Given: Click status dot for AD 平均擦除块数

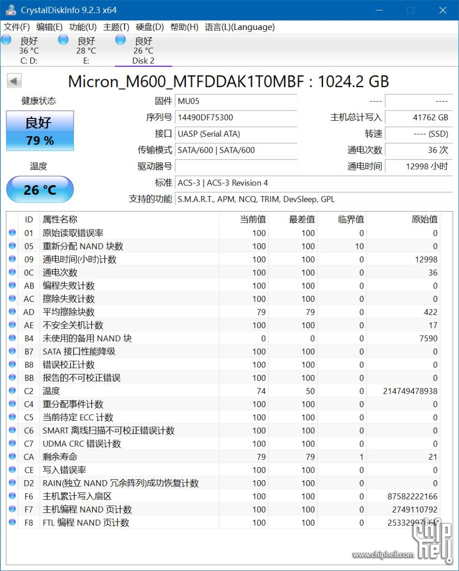Looking at the screenshot, I should point(12,311).
